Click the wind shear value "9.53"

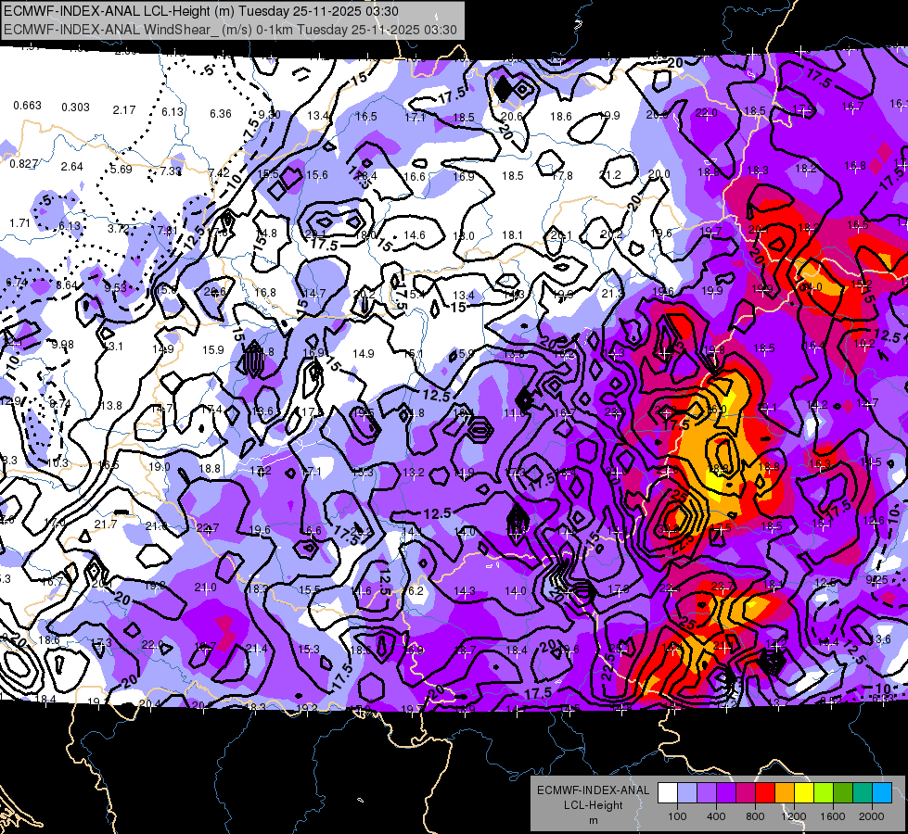click(x=115, y=287)
